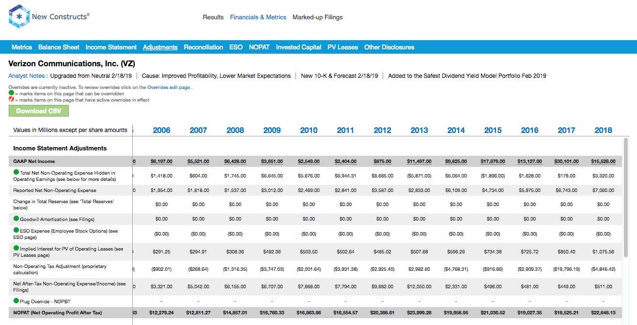The height and width of the screenshot is (325, 637).
Task: Open the Analyst Notes link
Action: coord(27,75)
